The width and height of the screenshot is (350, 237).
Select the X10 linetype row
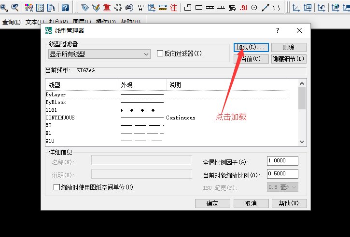(x=166, y=141)
